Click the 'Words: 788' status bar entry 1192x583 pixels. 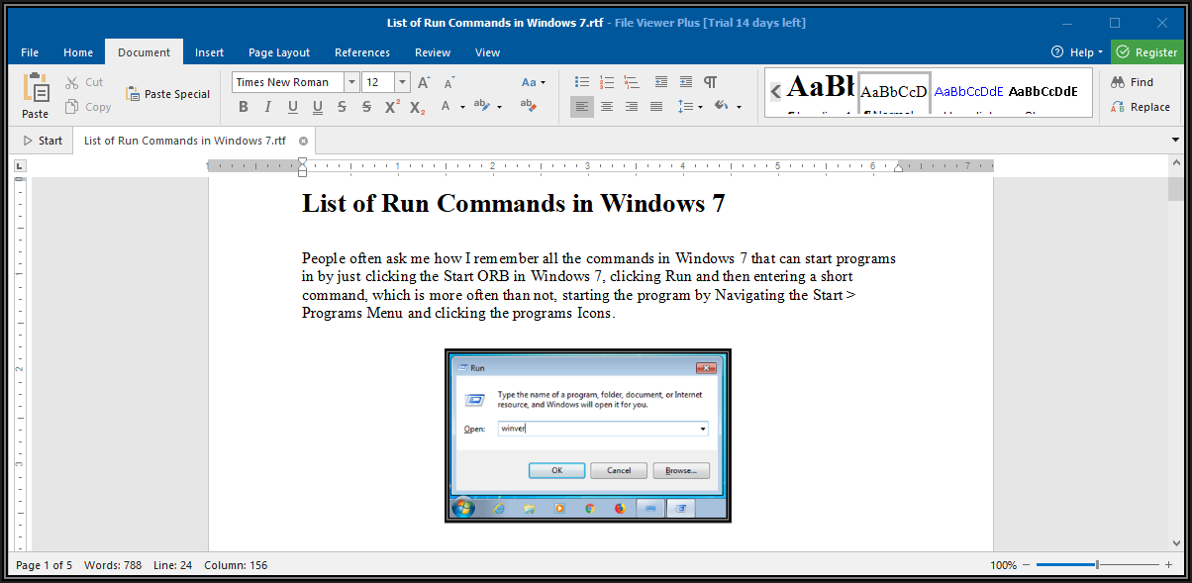tap(114, 565)
